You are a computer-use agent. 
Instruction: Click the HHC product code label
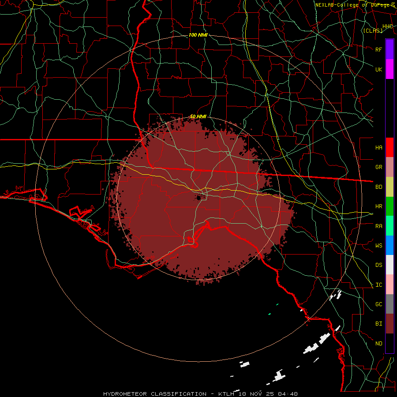pyautogui.click(x=388, y=26)
